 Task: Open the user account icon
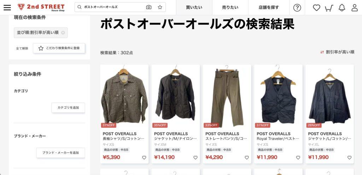click(x=355, y=8)
